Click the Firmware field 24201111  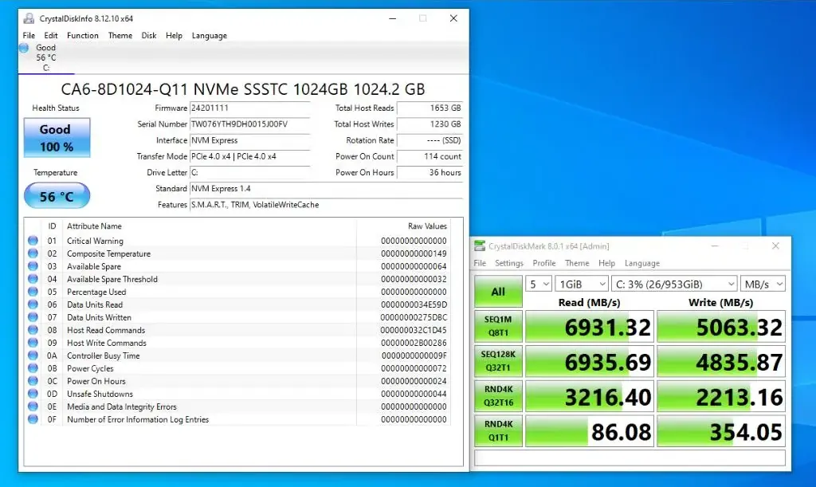coord(249,108)
